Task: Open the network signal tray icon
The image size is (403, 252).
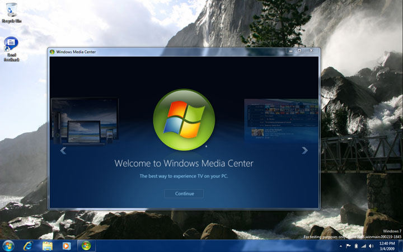Action: (363, 246)
